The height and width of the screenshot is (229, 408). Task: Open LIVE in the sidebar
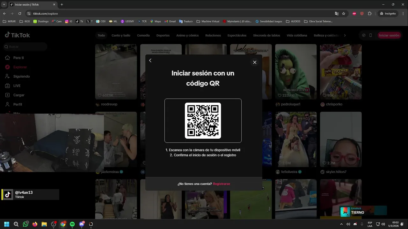tap(17, 86)
